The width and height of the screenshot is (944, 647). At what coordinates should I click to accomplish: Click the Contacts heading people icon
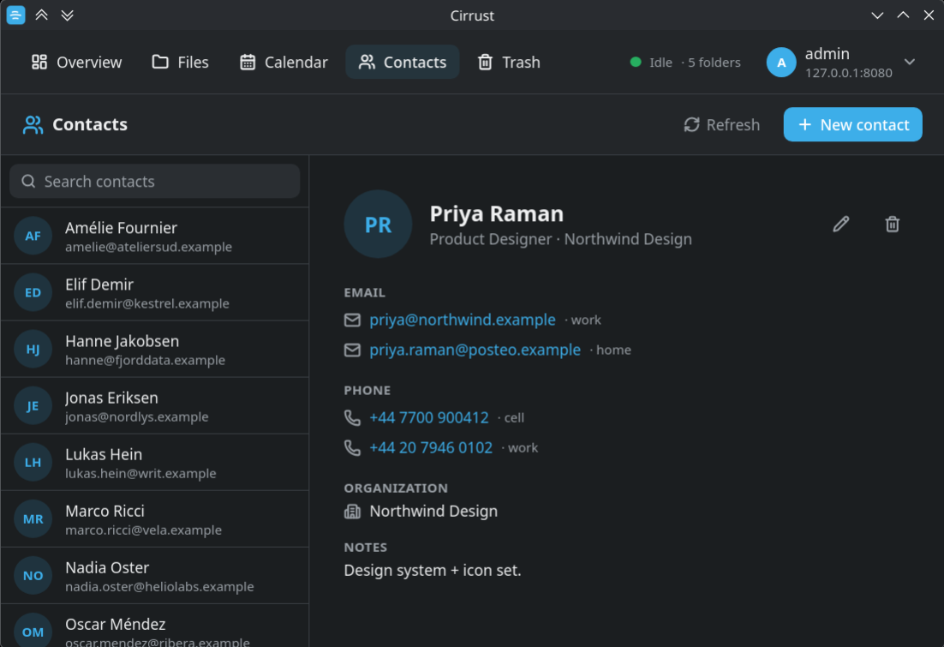[33, 125]
